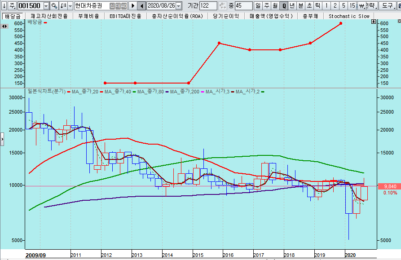Click the sort list icon beside the magnifier
Image resolution: width=401 pixels, height=260 pixels.
pos(64,6)
